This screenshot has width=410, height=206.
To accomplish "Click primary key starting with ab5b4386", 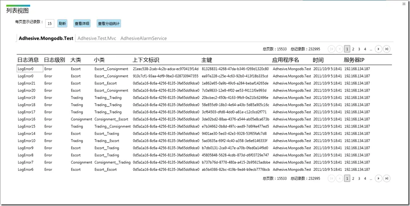I will coord(236,170).
